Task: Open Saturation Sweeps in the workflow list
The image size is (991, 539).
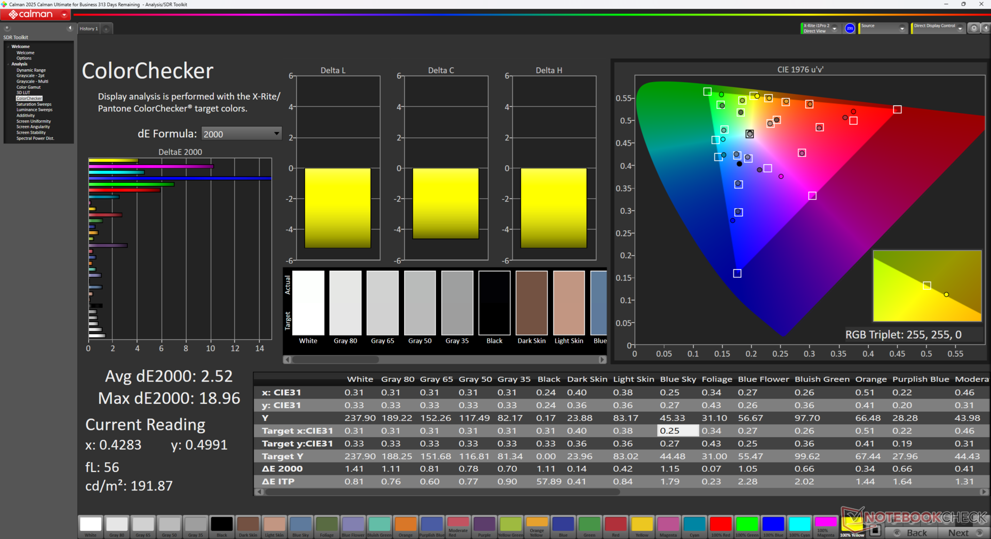Action: point(34,104)
